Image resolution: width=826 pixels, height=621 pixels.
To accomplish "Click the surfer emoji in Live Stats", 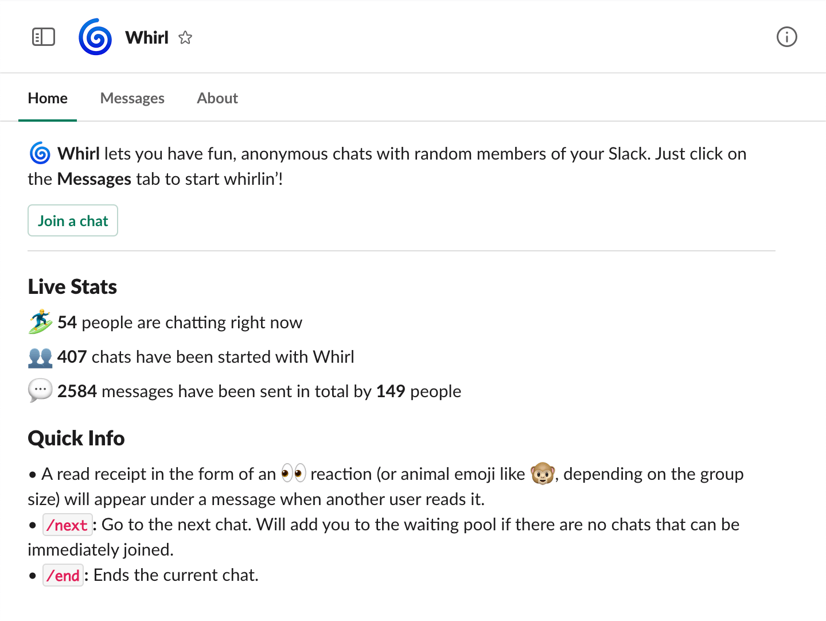I will pyautogui.click(x=40, y=322).
